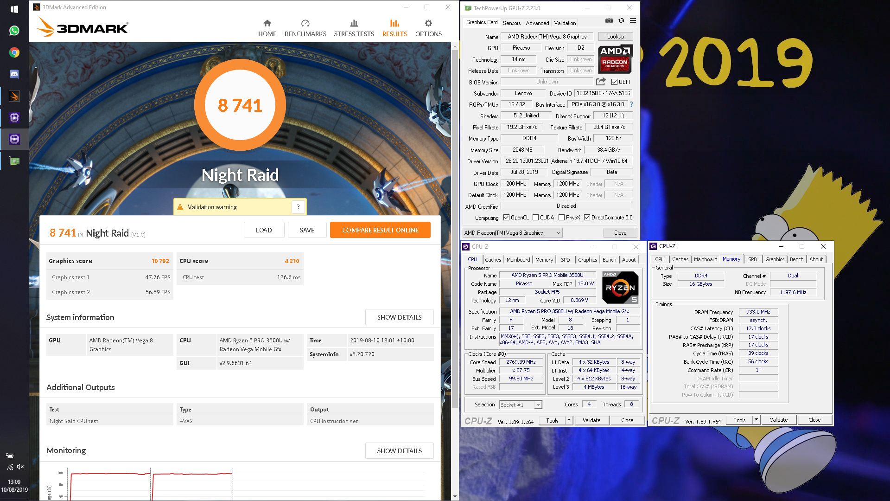This screenshot has width=890, height=501.
Task: Open the Windows Start menu
Action: [x=14, y=9]
